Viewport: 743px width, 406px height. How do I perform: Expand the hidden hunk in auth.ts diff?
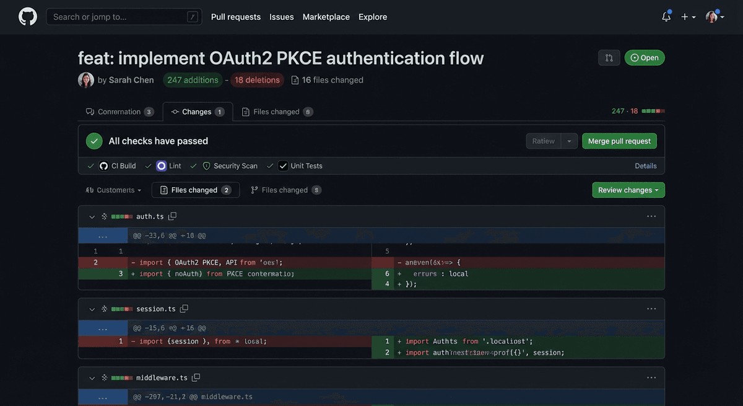point(103,235)
